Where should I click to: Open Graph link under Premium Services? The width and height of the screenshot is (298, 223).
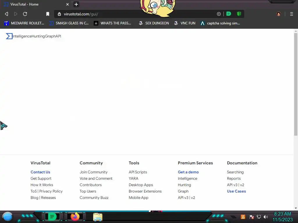pyautogui.click(x=183, y=191)
